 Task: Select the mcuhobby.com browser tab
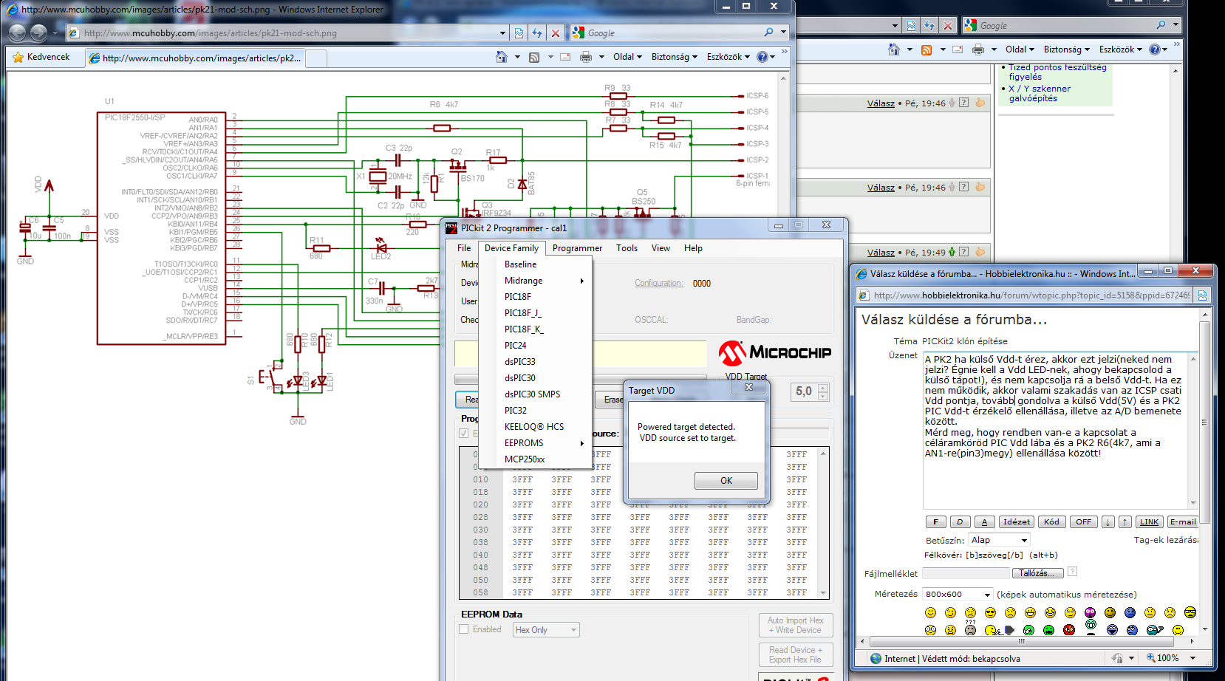click(x=194, y=58)
